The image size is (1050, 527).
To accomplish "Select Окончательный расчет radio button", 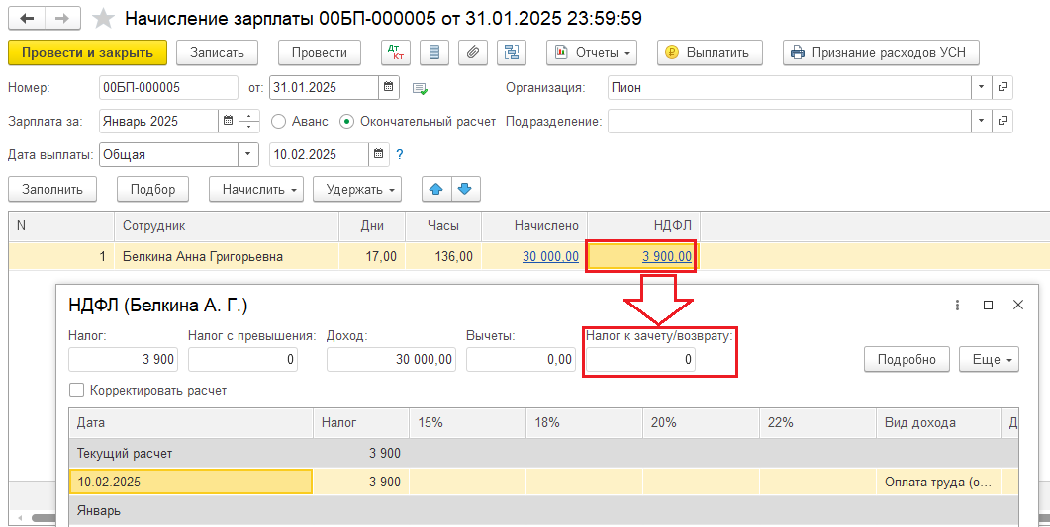I will point(346,121).
